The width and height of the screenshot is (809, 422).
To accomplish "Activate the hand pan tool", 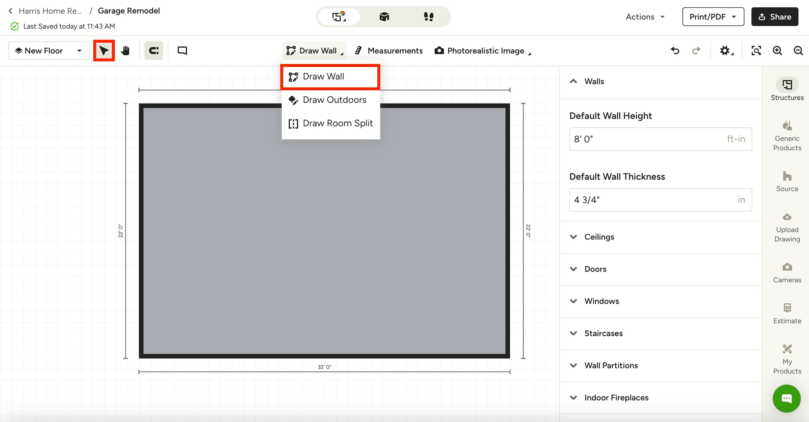I will [x=125, y=51].
